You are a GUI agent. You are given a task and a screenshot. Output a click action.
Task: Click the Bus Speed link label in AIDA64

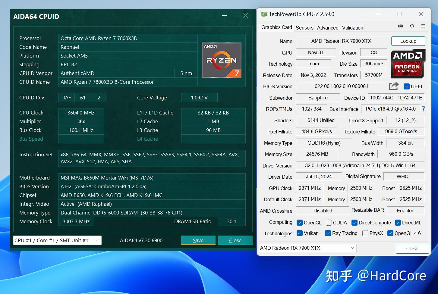31,139
